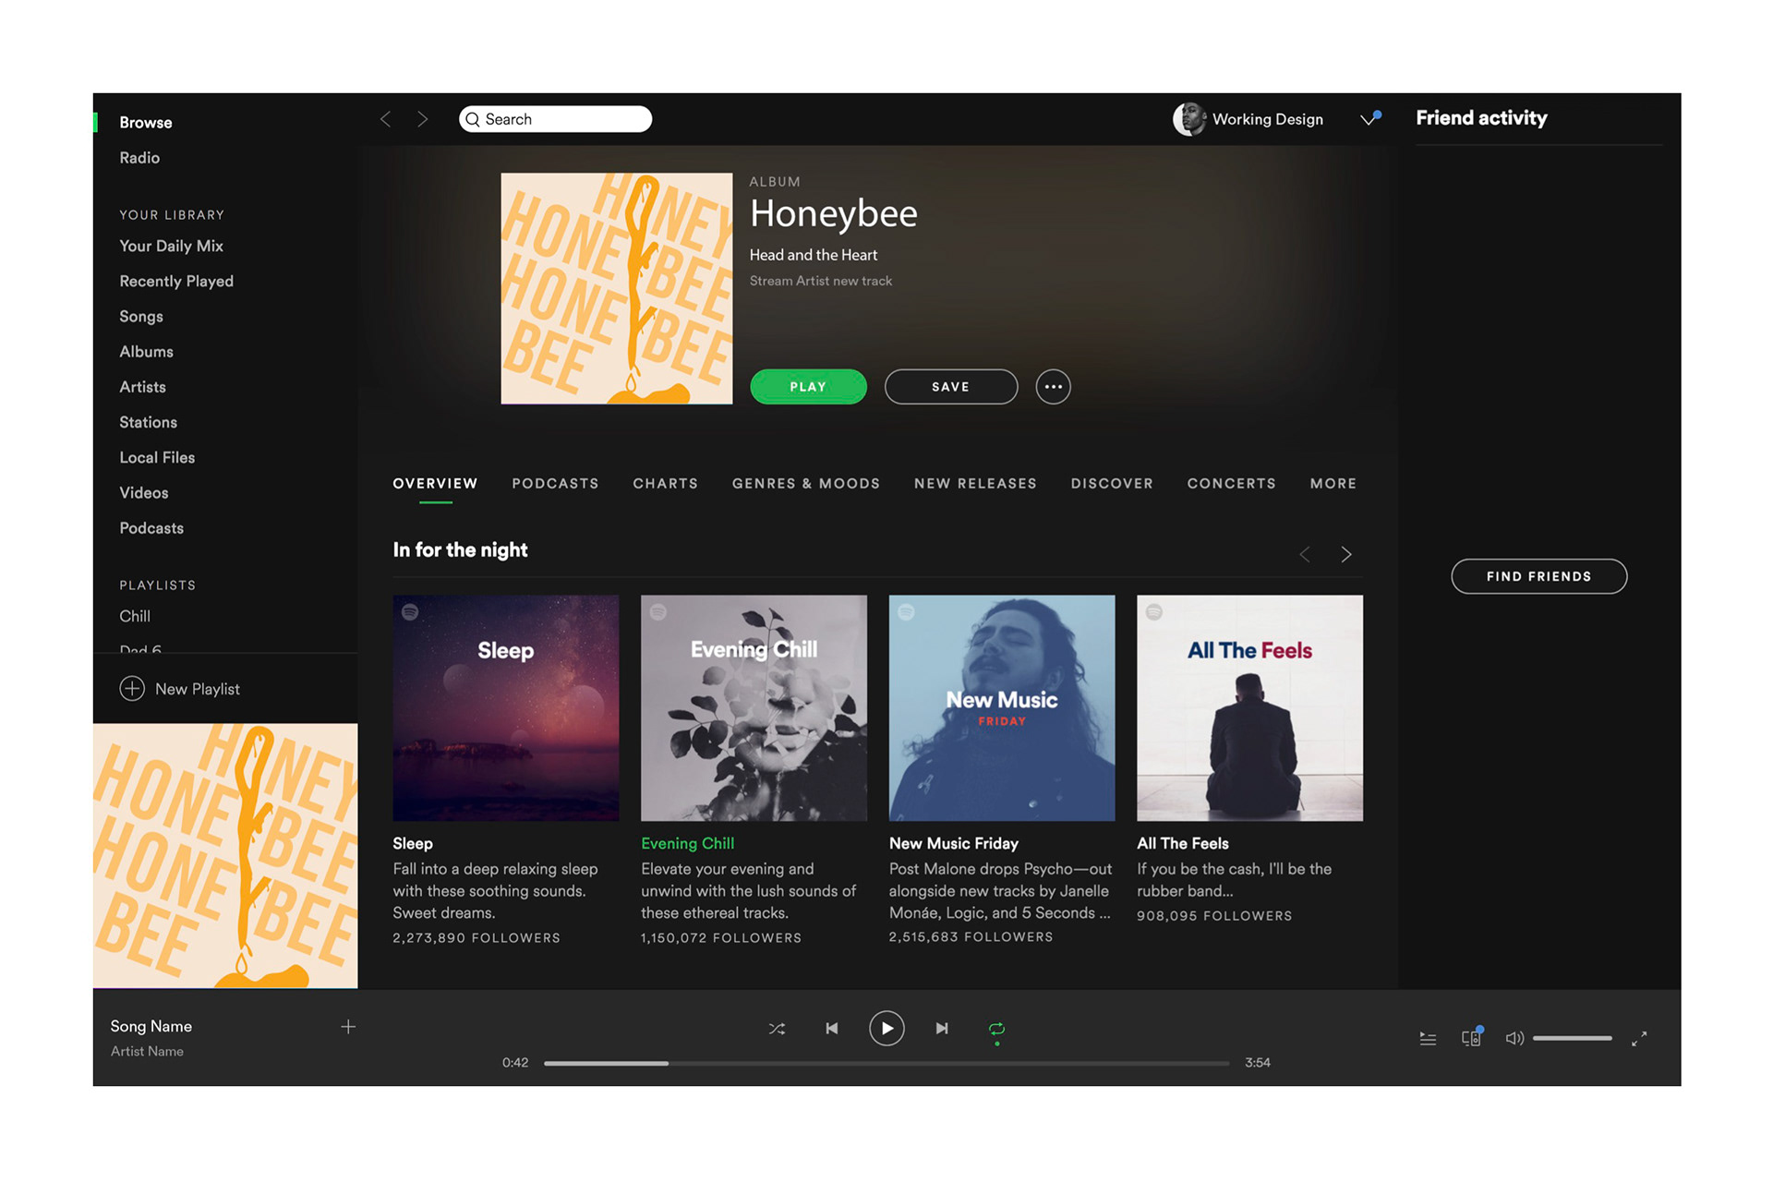Screen dimensions: 1773x1182
Task: Click the FIND FRIENDS button
Action: tap(1538, 576)
